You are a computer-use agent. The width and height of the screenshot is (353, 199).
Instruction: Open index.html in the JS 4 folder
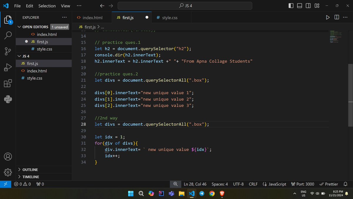coord(44,71)
